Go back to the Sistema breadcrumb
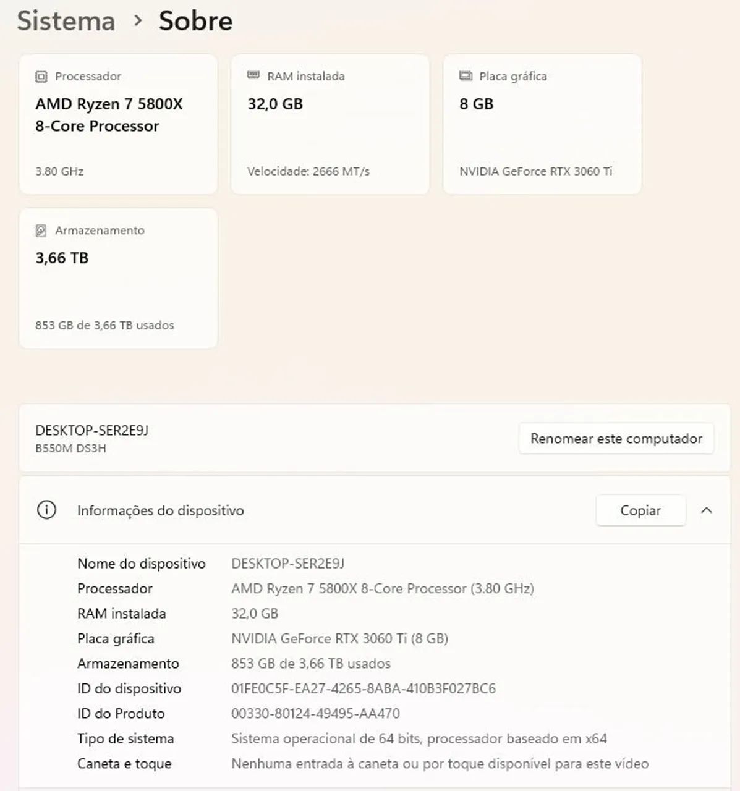This screenshot has width=740, height=791. pos(66,20)
